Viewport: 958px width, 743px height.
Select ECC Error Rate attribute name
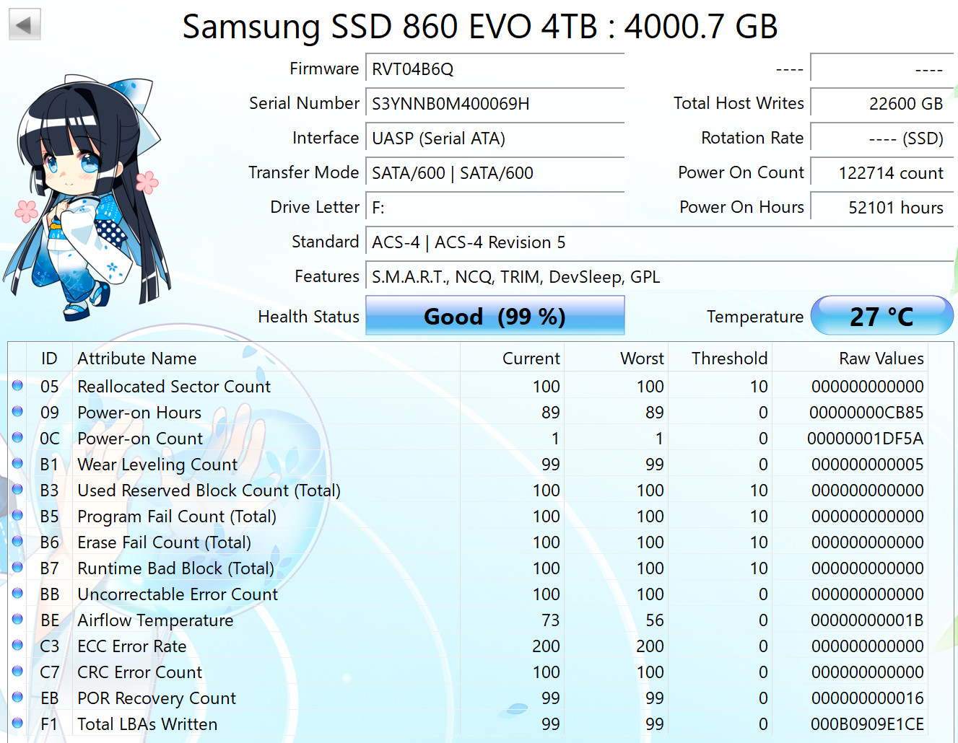click(132, 646)
